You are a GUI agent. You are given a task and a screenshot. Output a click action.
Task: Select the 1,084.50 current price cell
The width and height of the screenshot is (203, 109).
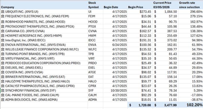[166, 12]
